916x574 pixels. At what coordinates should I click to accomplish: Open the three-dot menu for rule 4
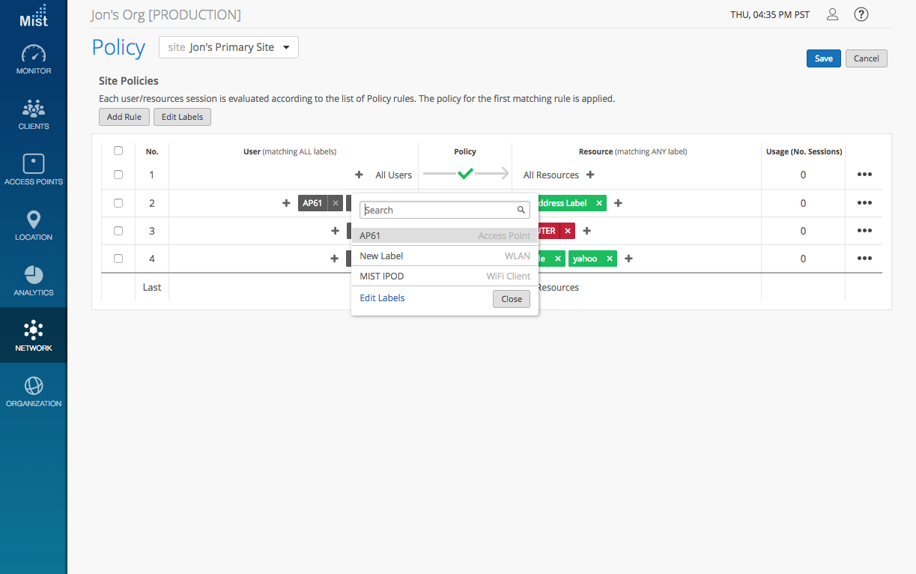pyautogui.click(x=864, y=259)
